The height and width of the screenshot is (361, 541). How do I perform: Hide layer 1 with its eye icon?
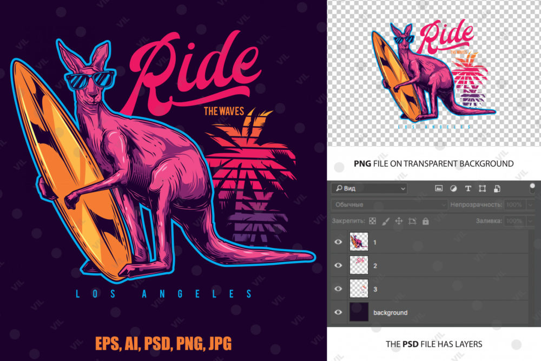click(x=338, y=241)
